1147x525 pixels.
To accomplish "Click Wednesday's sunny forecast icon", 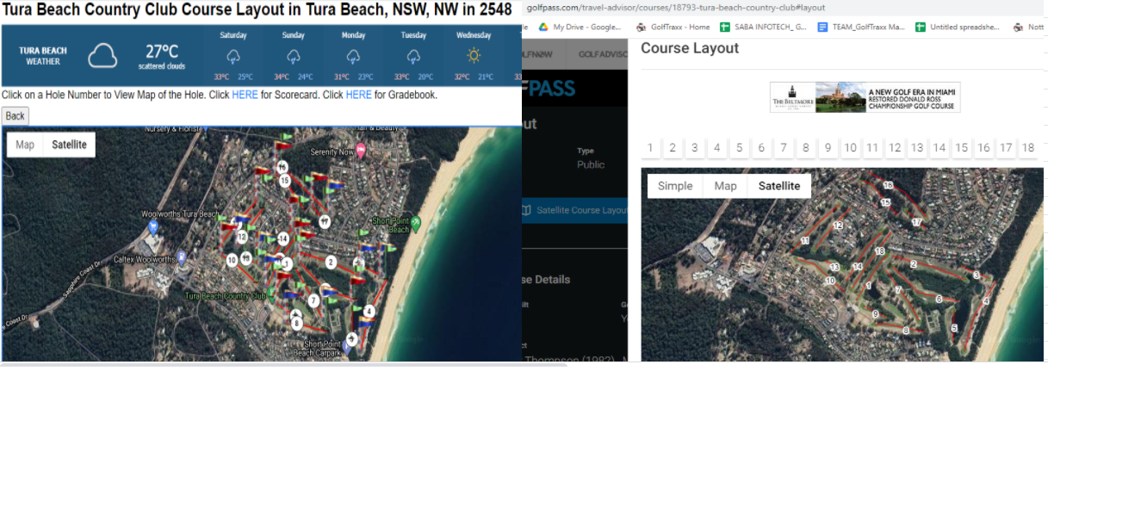I will click(x=474, y=56).
